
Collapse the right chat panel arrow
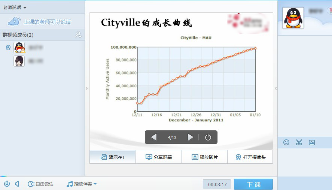pos(276,88)
